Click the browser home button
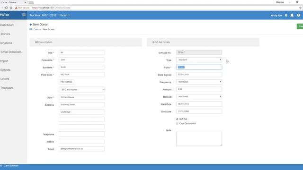 coord(11,8)
